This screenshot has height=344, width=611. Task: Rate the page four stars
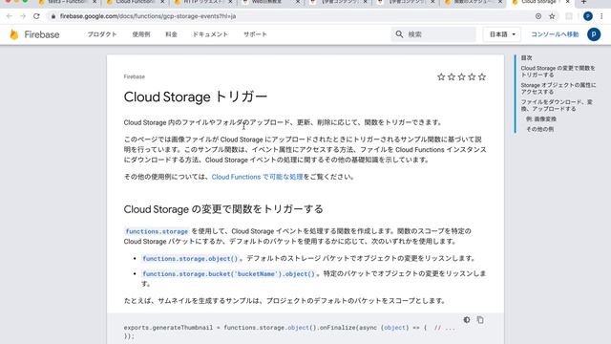tap(472, 76)
